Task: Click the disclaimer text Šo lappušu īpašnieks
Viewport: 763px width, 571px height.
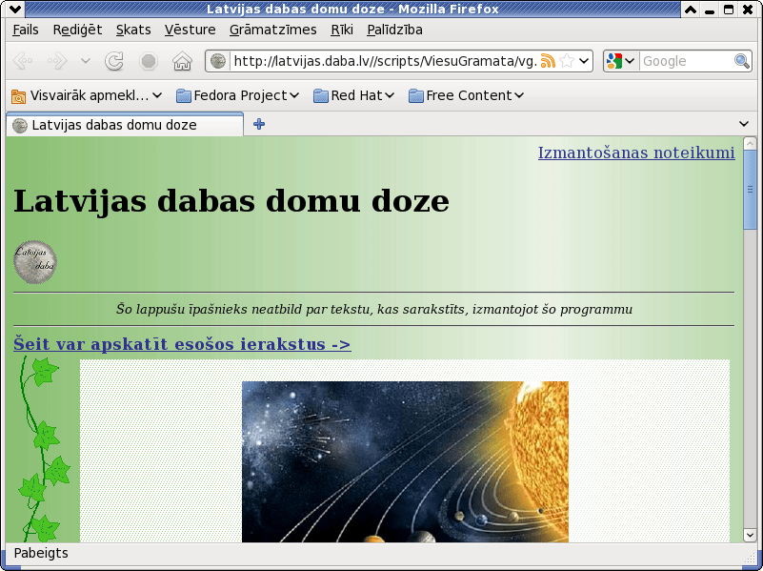Action: (x=374, y=309)
